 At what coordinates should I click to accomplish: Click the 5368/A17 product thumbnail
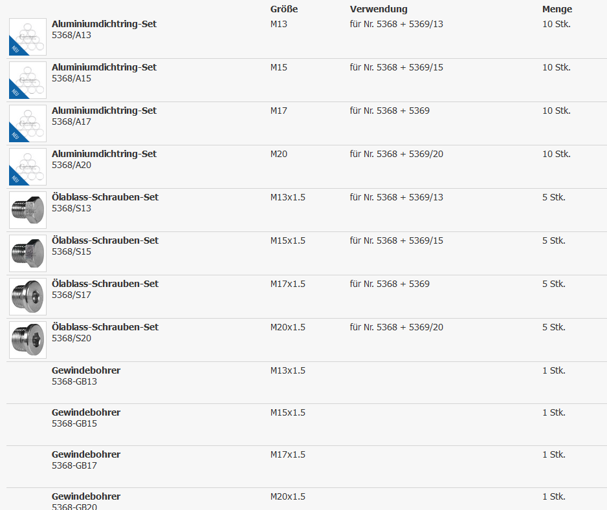pyautogui.click(x=28, y=123)
